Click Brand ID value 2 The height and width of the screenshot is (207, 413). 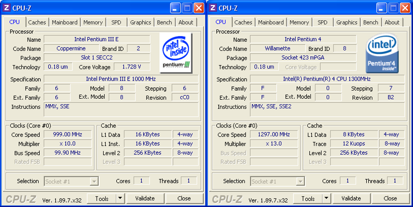tap(138, 48)
